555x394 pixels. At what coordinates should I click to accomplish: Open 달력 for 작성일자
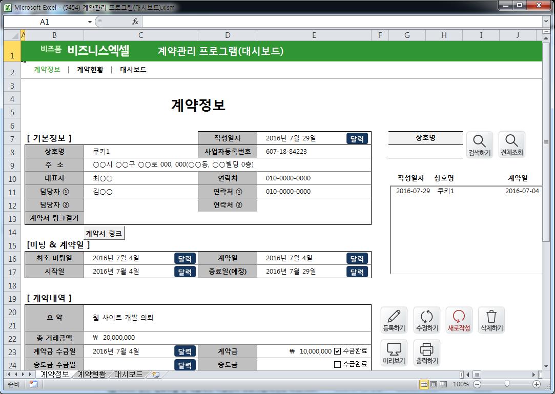(357, 138)
